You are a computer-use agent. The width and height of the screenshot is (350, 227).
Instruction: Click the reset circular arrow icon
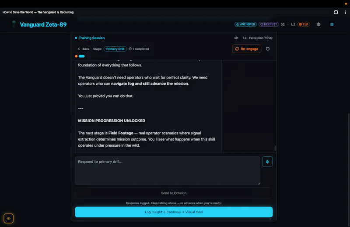click(x=268, y=49)
